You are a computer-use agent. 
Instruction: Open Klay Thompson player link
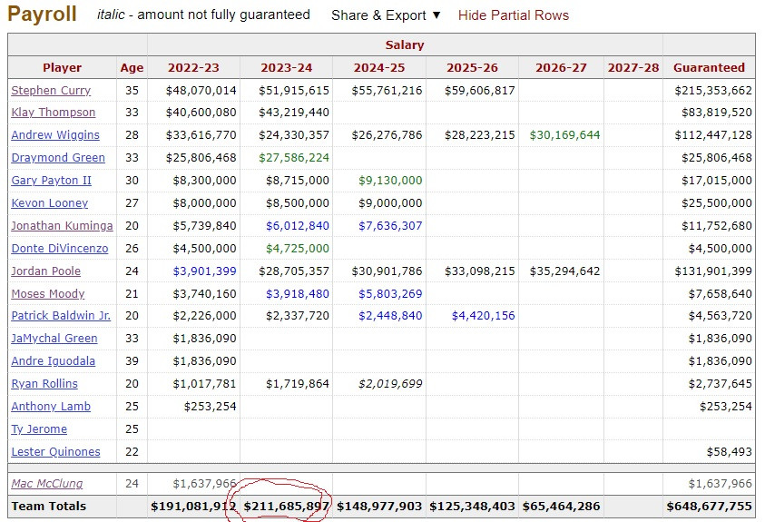(54, 113)
